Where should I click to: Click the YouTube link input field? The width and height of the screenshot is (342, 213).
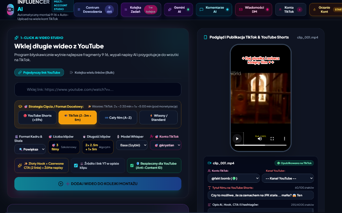(x=98, y=89)
